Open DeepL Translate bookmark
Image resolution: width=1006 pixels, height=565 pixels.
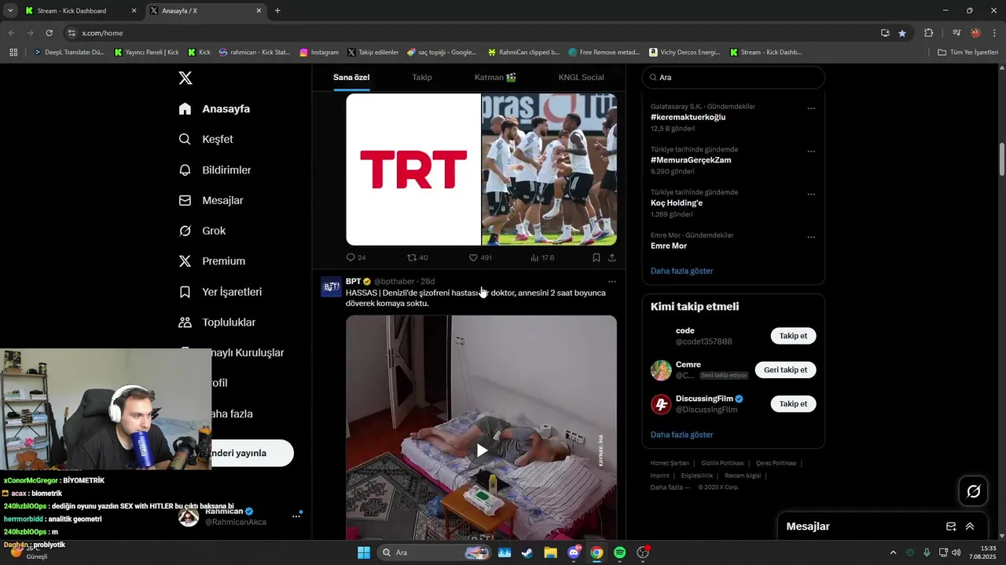[69, 53]
